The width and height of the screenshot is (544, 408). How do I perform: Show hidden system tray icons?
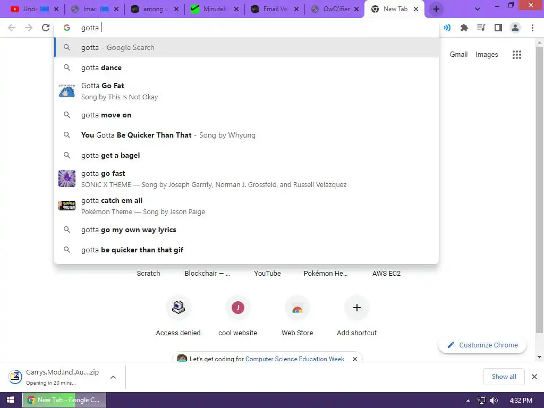tap(469, 401)
